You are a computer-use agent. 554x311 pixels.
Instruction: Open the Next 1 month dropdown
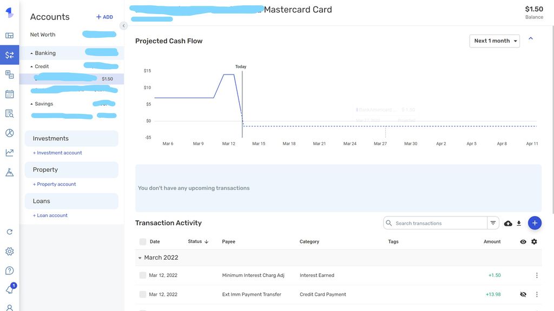(494, 40)
